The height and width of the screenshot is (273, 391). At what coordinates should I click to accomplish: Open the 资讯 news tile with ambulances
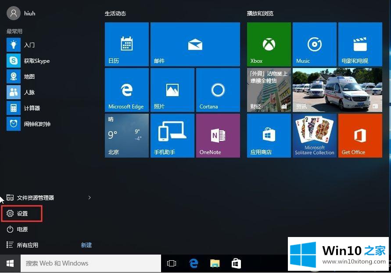(x=337, y=90)
